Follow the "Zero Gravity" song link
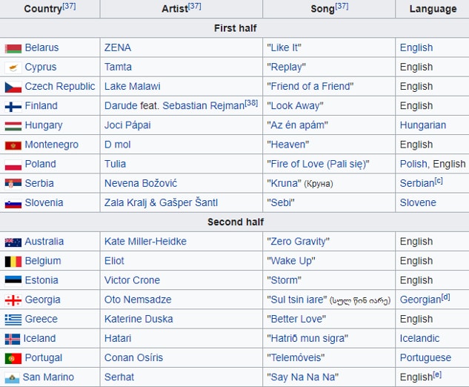Screen dimensions: 469x387 298,242
